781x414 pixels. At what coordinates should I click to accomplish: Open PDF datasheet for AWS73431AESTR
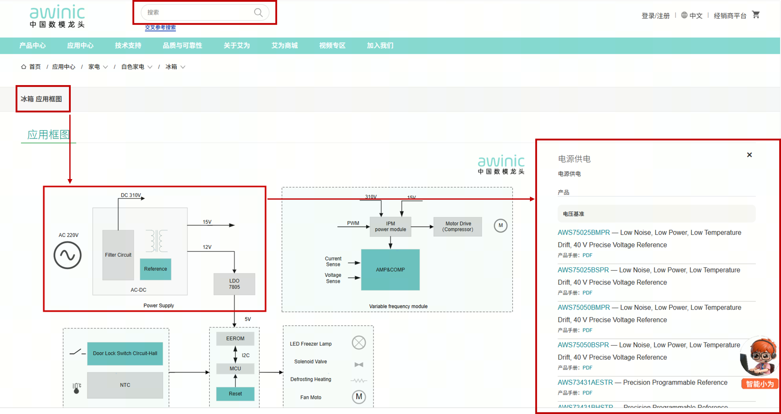click(x=587, y=393)
